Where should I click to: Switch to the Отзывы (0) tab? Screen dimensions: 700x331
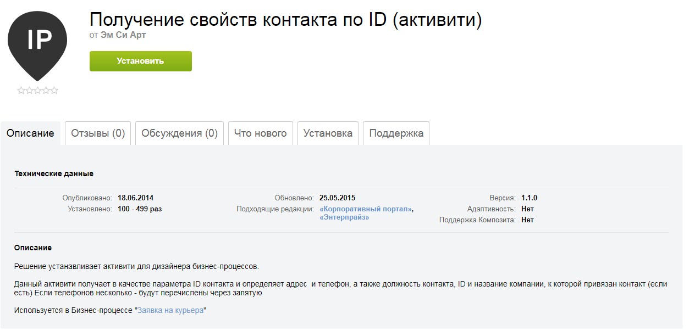click(x=97, y=133)
